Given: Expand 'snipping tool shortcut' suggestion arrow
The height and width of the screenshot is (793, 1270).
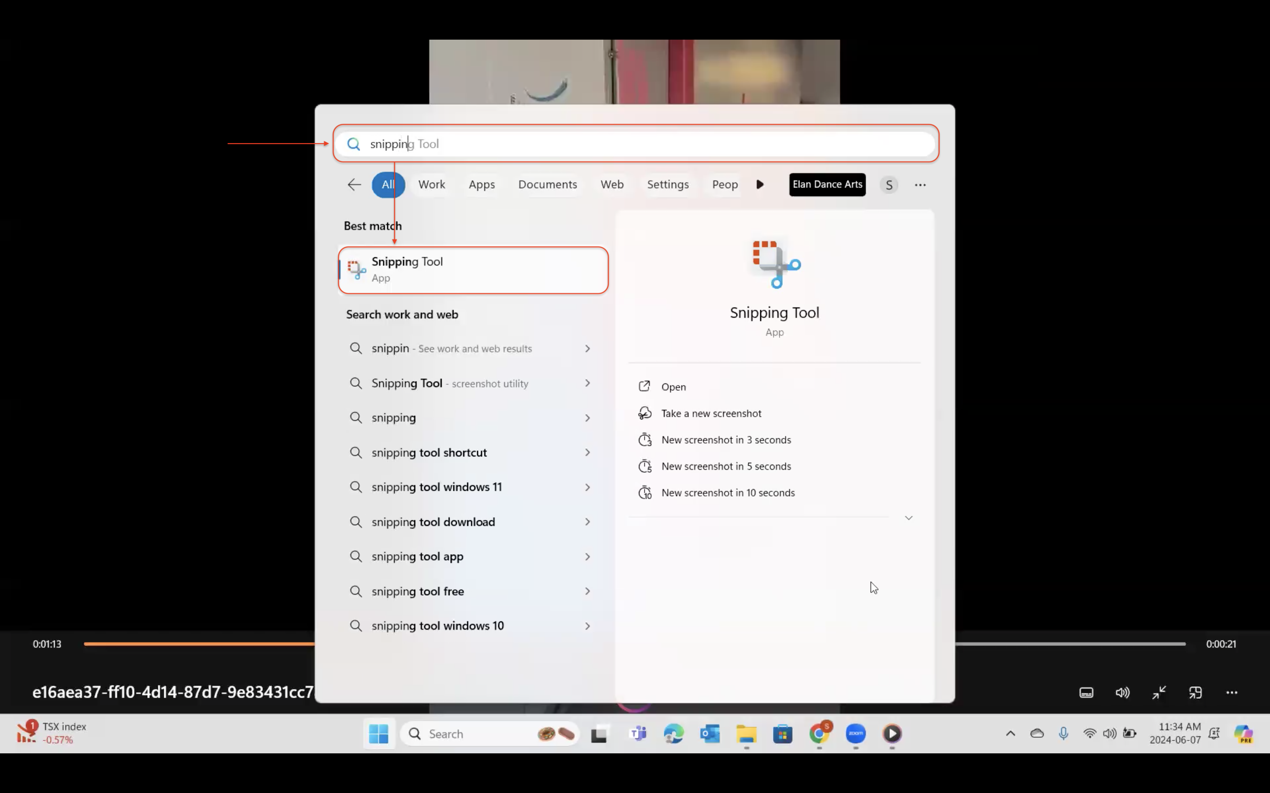Looking at the screenshot, I should 587,452.
